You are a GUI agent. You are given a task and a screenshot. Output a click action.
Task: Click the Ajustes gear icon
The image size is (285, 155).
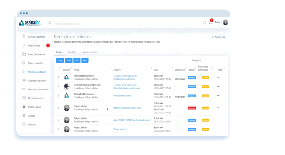(24, 116)
